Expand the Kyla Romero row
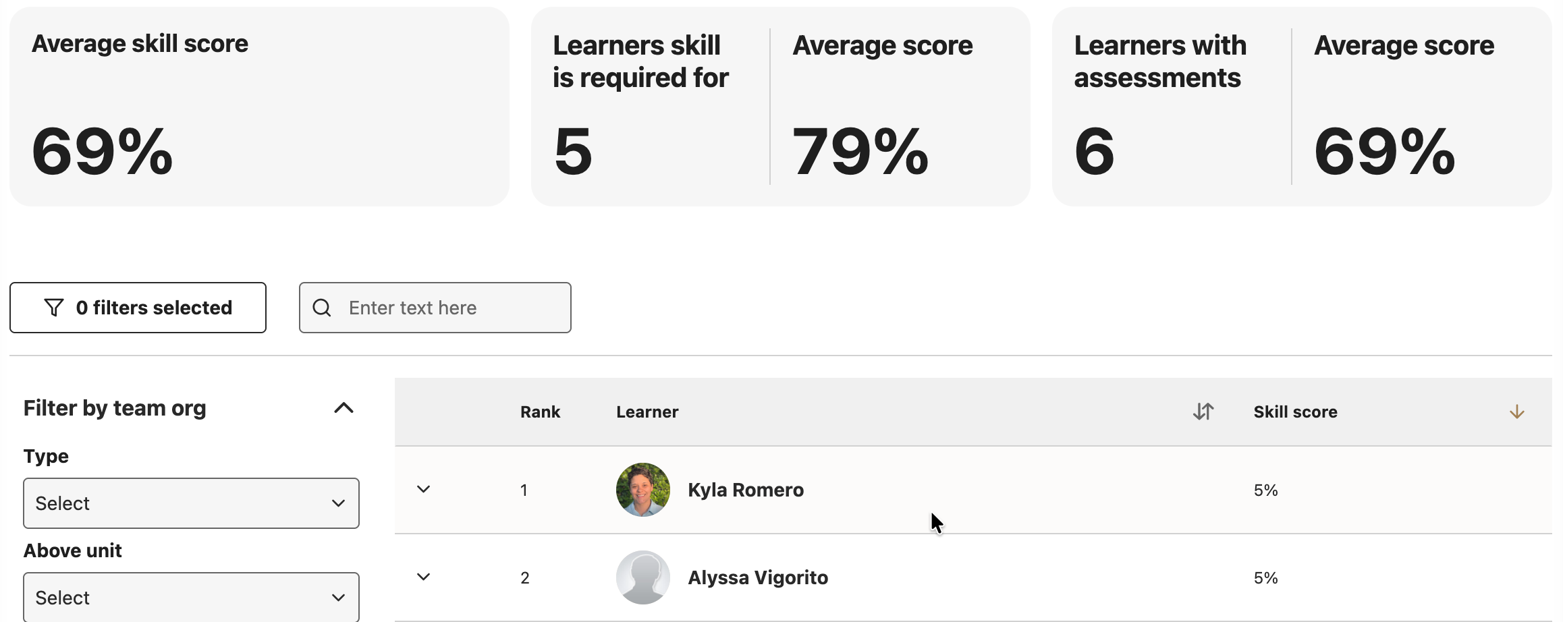The height and width of the screenshot is (622, 1563). 424,489
